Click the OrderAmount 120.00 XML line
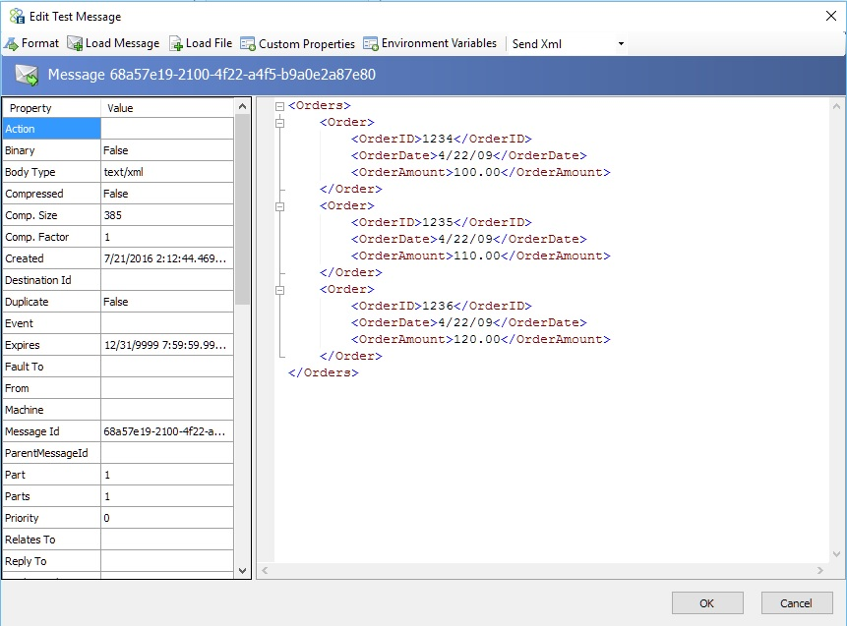The width and height of the screenshot is (847, 626). click(x=481, y=339)
